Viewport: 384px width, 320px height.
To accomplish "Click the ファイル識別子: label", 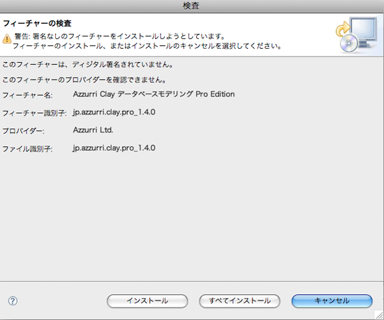I will point(27,149).
